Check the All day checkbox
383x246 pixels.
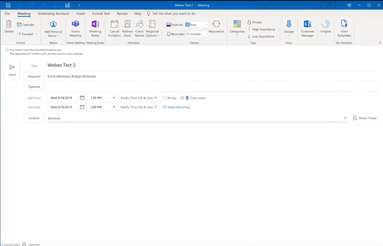click(x=164, y=98)
